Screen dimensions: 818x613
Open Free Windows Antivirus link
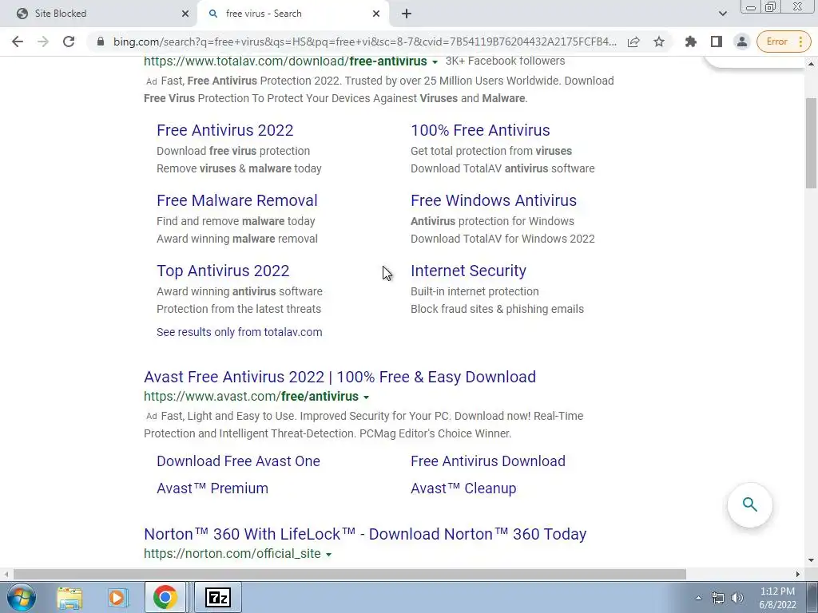click(x=494, y=200)
